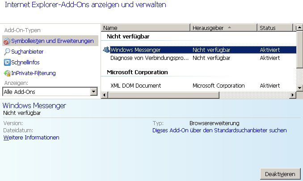The width and height of the screenshot is (303, 181).
Task: Switch to InPrivate-Filterung category
Action: coord(34,73)
